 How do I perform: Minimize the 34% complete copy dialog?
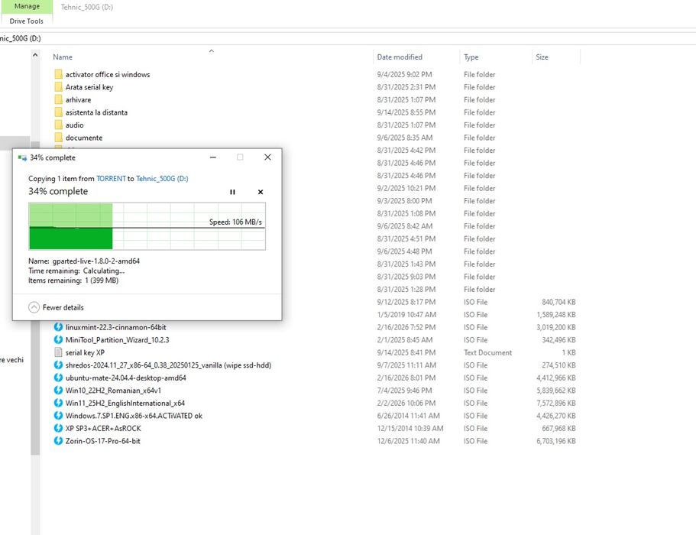click(x=213, y=157)
